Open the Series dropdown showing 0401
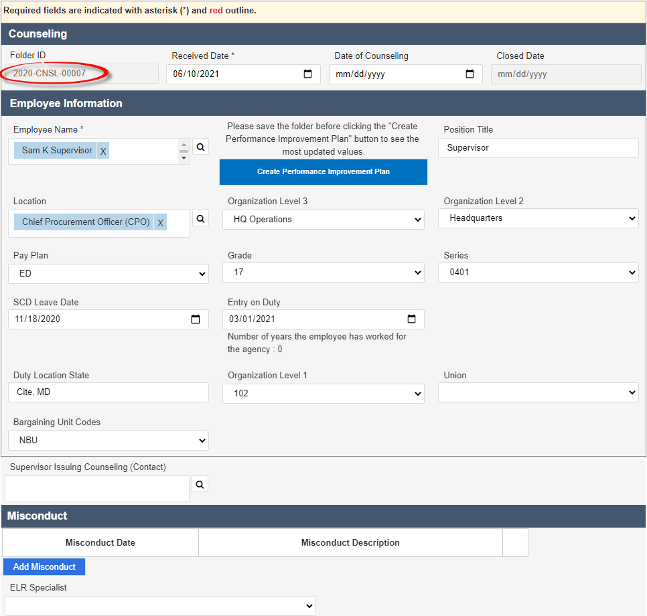Viewport: 647px width, 616px height. [538, 273]
